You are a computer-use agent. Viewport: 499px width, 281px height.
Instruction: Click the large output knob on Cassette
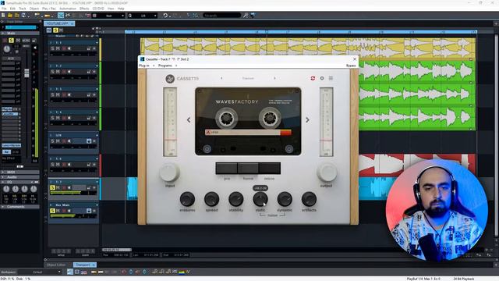(327, 173)
